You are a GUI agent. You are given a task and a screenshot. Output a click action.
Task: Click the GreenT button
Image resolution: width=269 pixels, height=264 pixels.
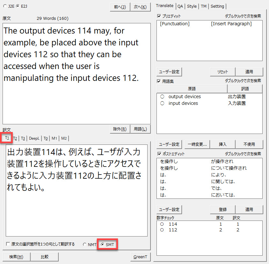click(140, 257)
